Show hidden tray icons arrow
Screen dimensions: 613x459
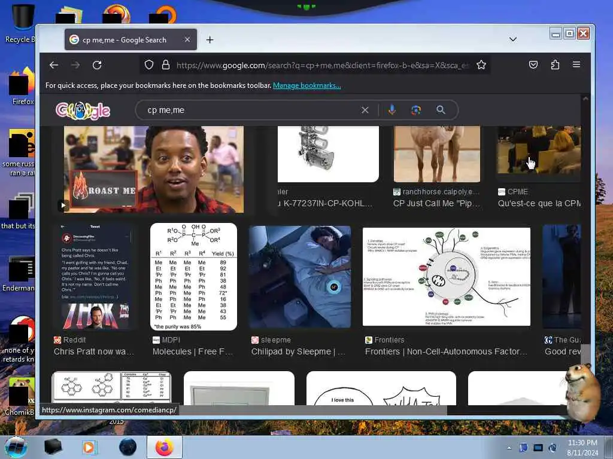click(509, 448)
